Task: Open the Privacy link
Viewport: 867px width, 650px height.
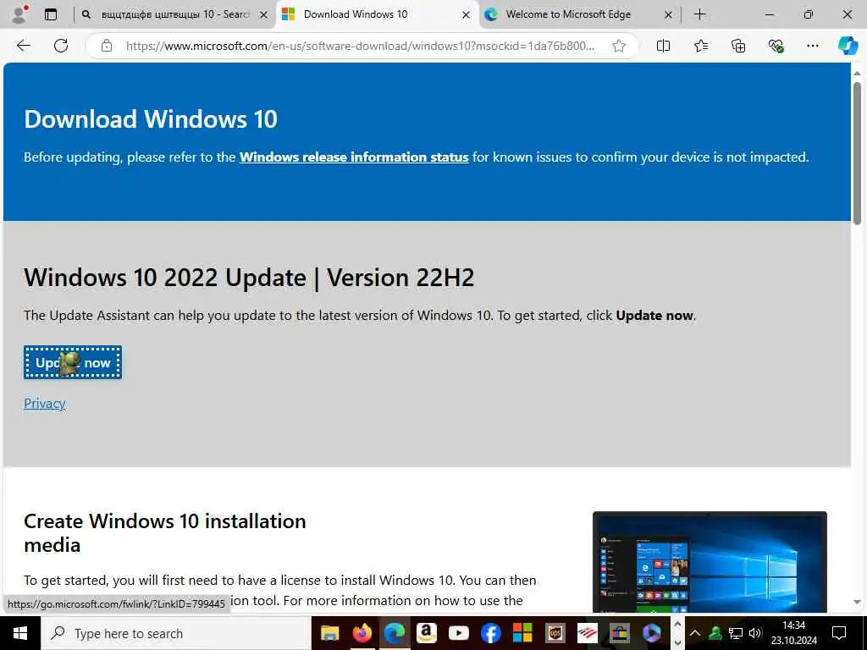Action: coord(44,404)
